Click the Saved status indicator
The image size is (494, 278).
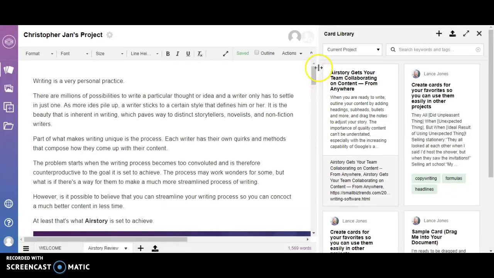coord(243,53)
